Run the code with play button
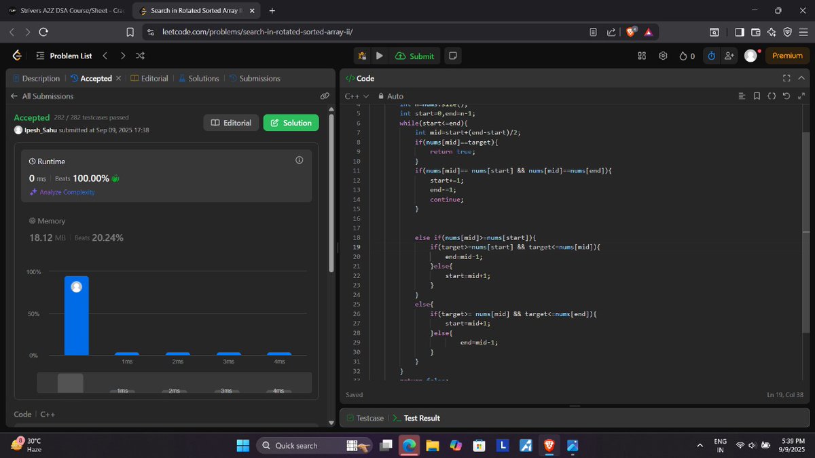Image resolution: width=815 pixels, height=458 pixels. [380, 56]
